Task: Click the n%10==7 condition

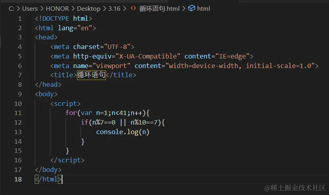Action: 144,123
